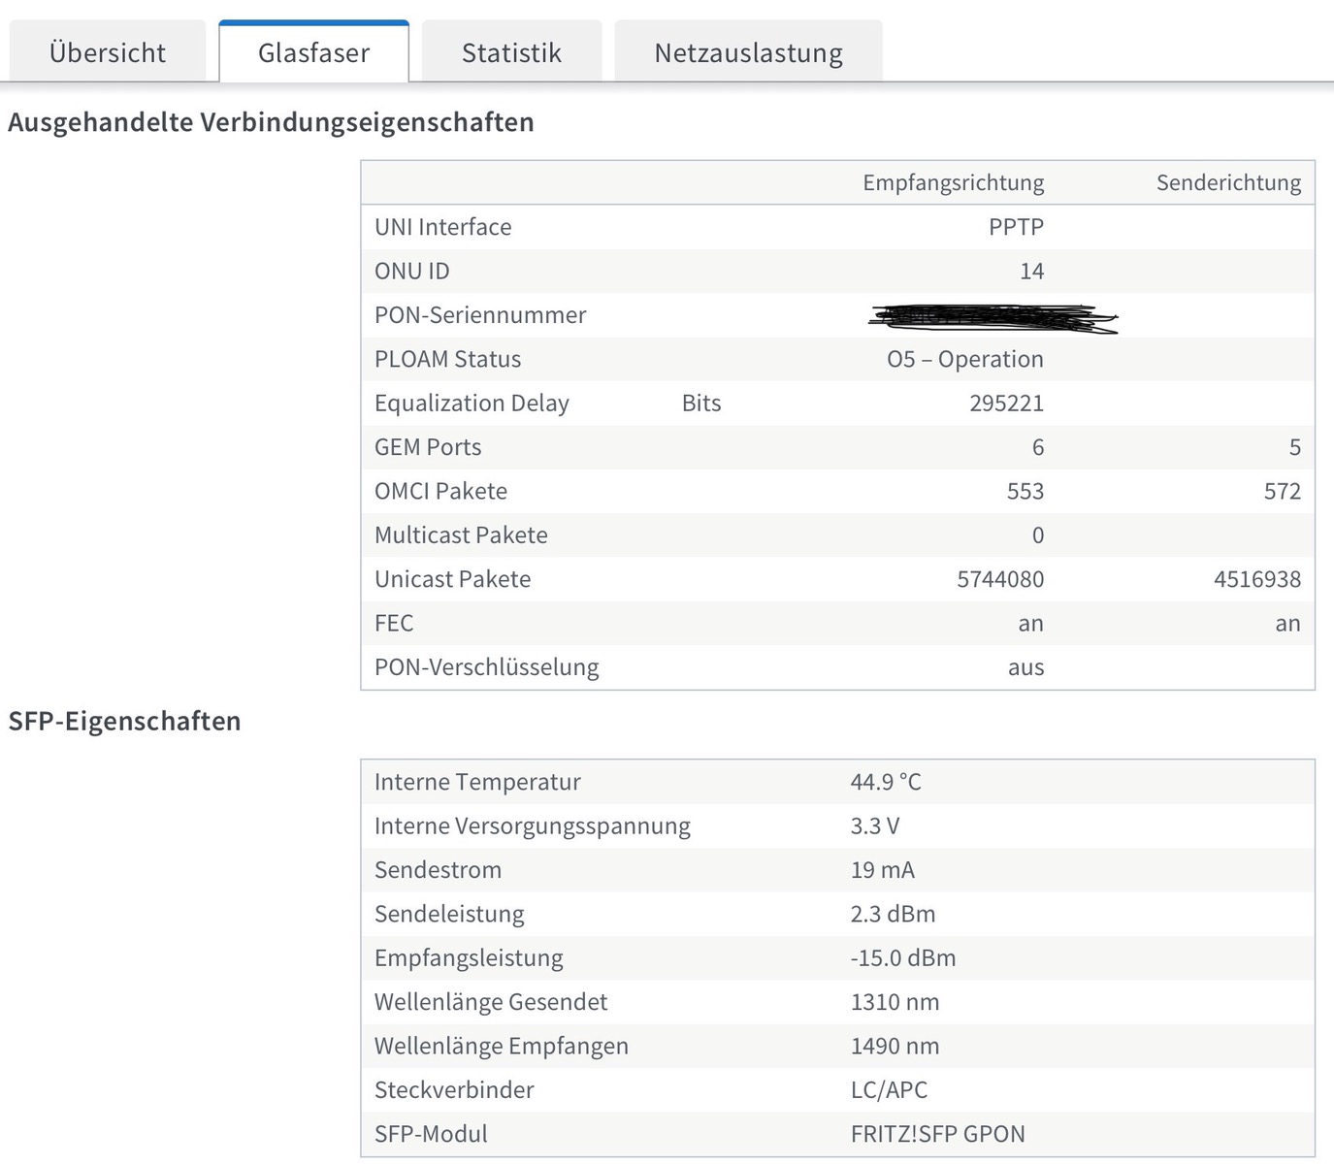Click Multicast Pakete value 0
The width and height of the screenshot is (1334, 1164).
pos(1038,535)
